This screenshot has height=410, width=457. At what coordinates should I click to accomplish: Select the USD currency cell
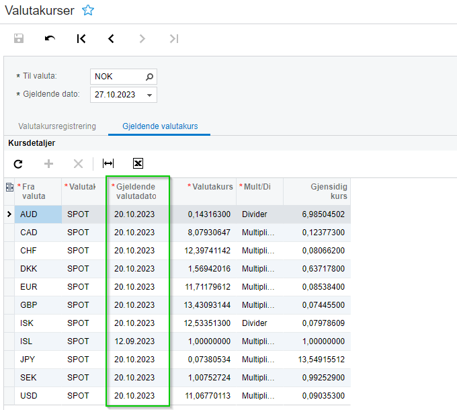(x=38, y=395)
